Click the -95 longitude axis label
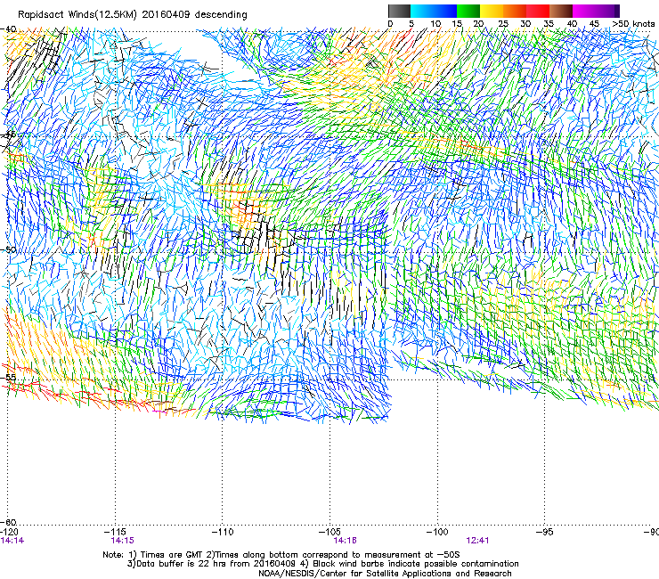The image size is (659, 579). coord(545,533)
